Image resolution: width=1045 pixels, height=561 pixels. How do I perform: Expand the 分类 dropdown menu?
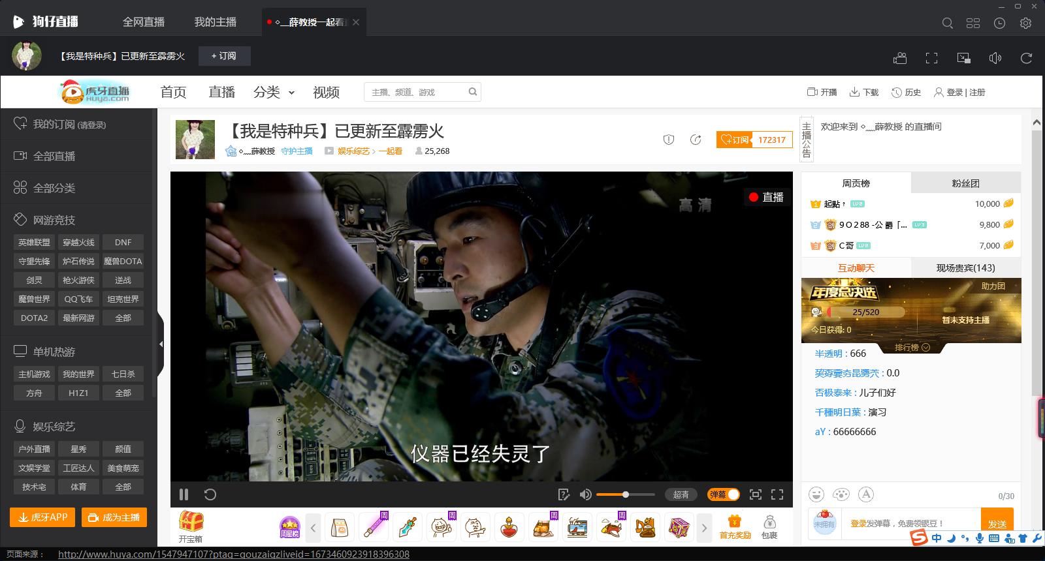[x=274, y=93]
